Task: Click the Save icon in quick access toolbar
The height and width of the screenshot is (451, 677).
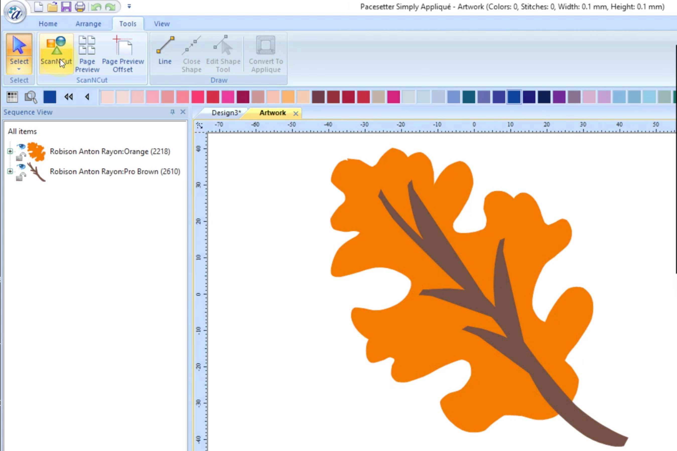Action: click(x=66, y=7)
